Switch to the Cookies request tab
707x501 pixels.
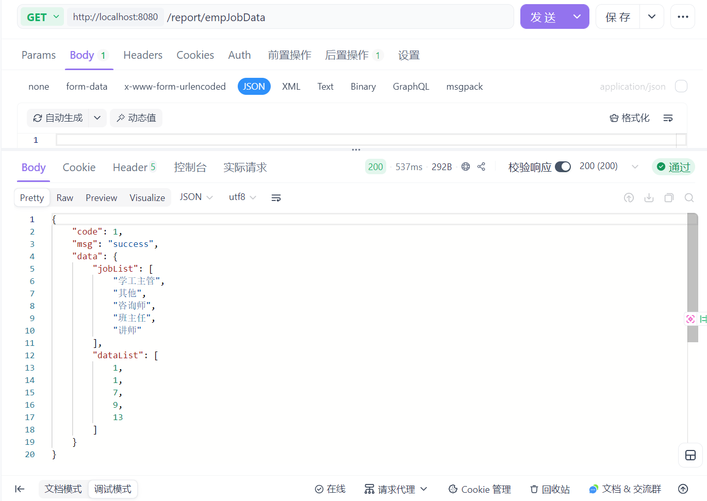coord(195,55)
